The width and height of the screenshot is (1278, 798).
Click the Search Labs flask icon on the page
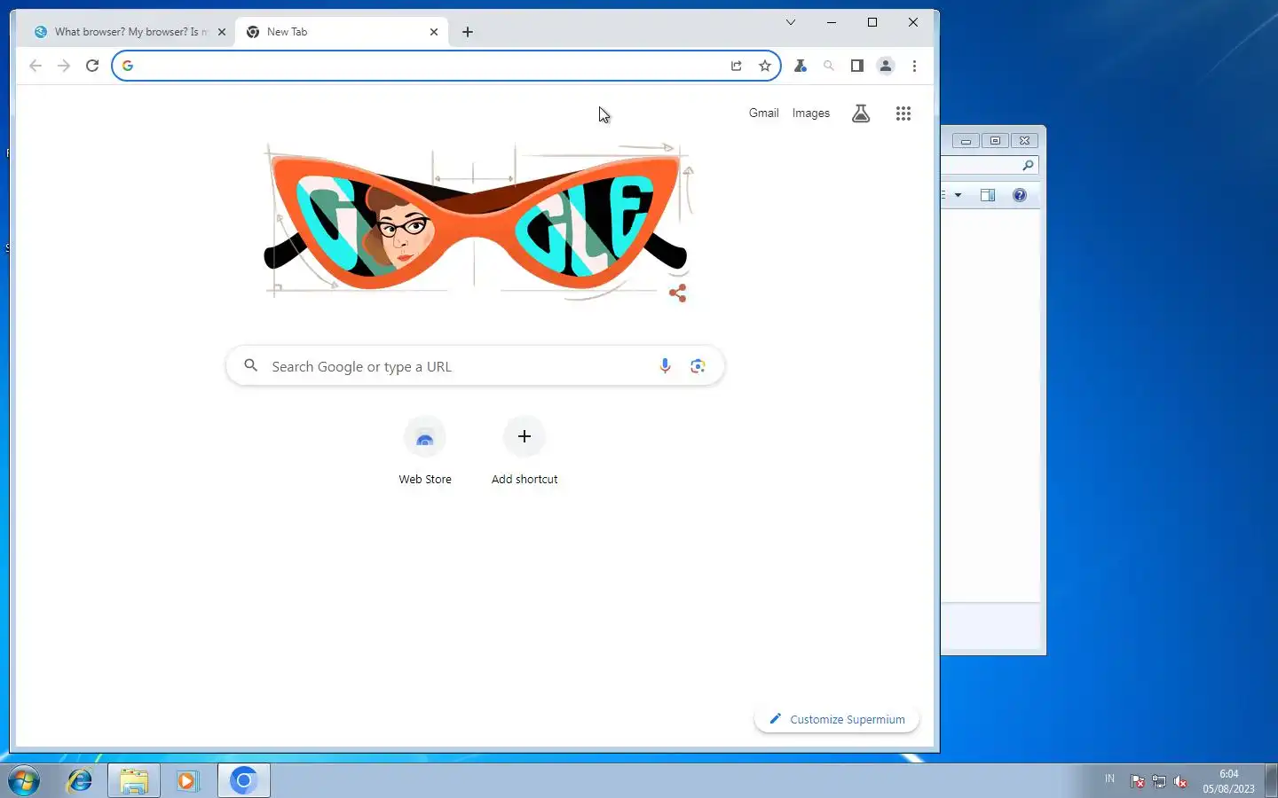pyautogui.click(x=861, y=113)
